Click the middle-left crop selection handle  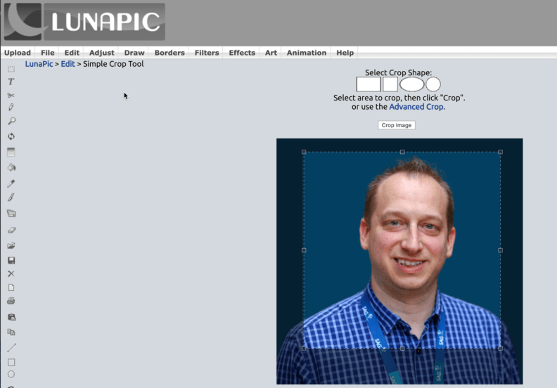click(x=304, y=250)
